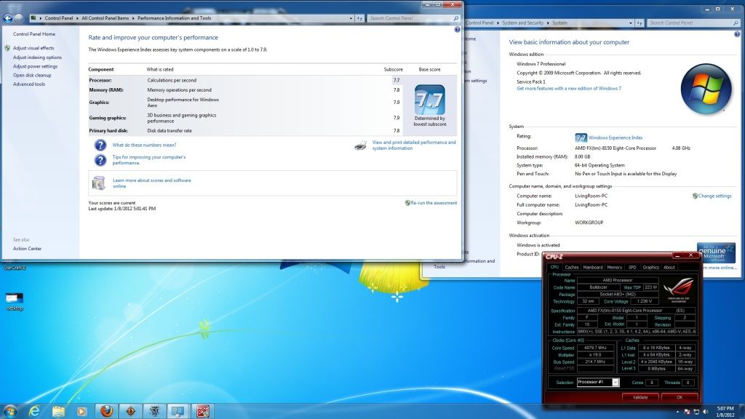Click the 7.7 base score badge

tap(430, 100)
